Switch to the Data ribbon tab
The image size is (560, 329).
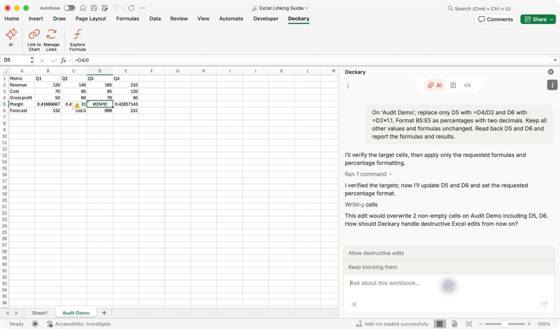(155, 18)
